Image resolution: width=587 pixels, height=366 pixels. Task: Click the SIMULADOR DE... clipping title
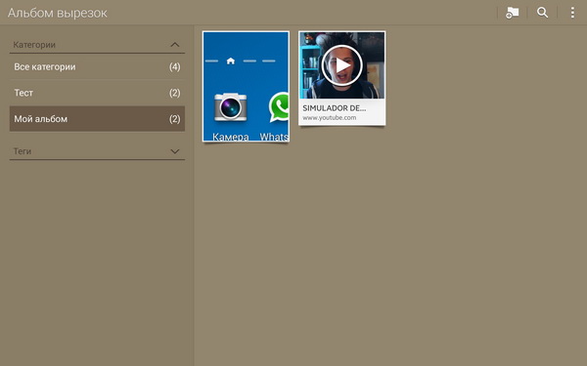tap(335, 108)
